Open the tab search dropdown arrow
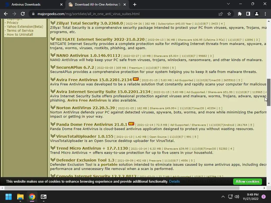 coord(228,4)
